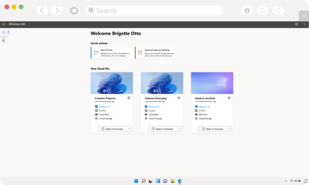
Task: Open taskbar Search magnifier
Action: pyautogui.click(x=143, y=181)
